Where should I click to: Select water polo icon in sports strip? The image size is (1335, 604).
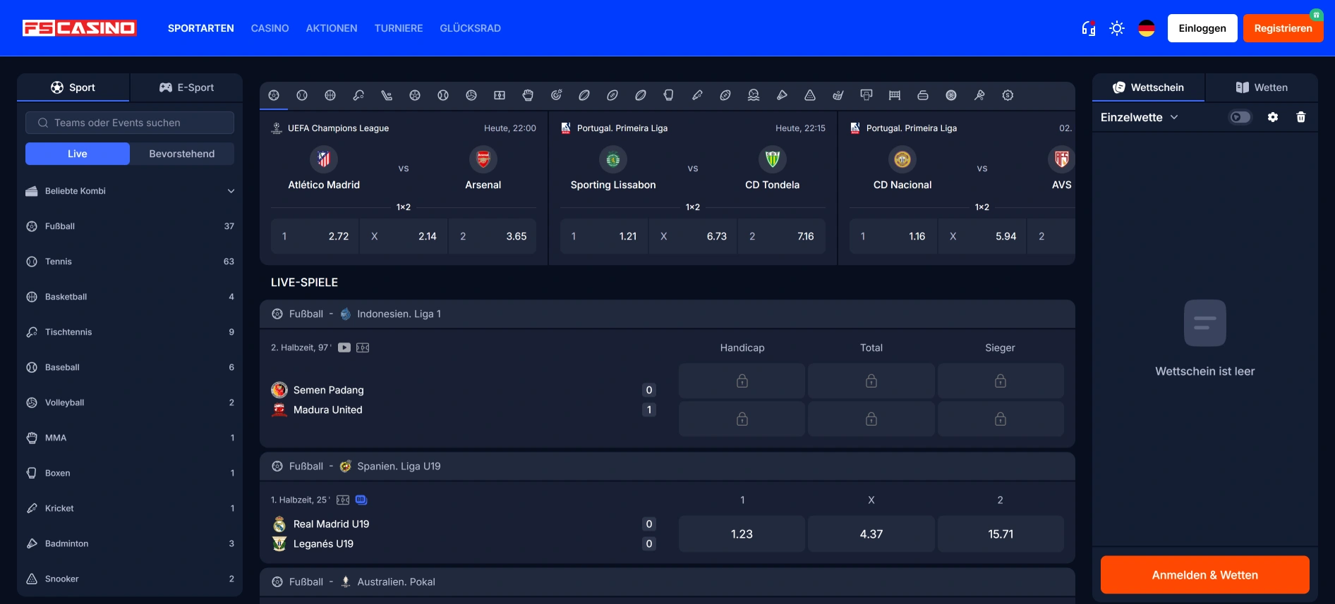click(754, 95)
